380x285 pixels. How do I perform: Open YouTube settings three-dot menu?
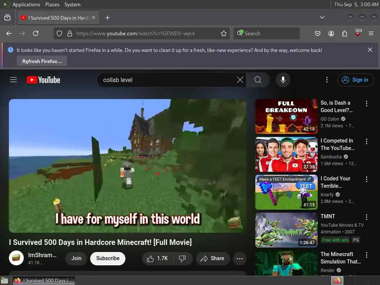(327, 80)
